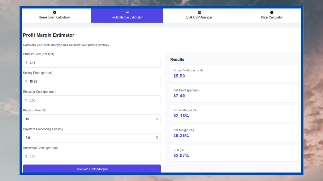The image size is (323, 181).
Task: Click the description text about pricing strategy
Action: click(x=66, y=45)
